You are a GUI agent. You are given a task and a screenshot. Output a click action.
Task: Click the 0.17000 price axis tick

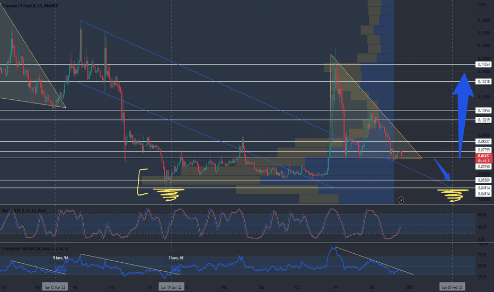pos(483,32)
